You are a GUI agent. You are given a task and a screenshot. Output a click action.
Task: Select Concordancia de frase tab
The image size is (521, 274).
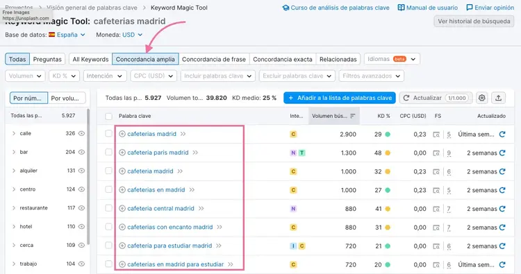[x=214, y=60]
